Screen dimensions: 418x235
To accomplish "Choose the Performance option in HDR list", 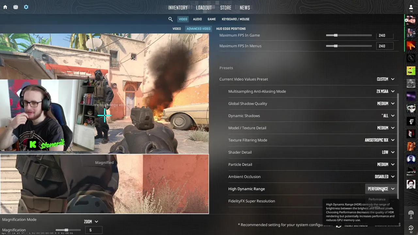I will pyautogui.click(x=377, y=199).
